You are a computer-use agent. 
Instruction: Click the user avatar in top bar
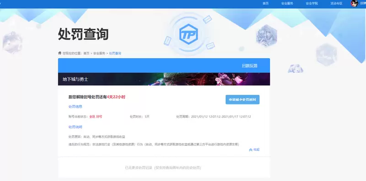pyautogui.click(x=354, y=3)
